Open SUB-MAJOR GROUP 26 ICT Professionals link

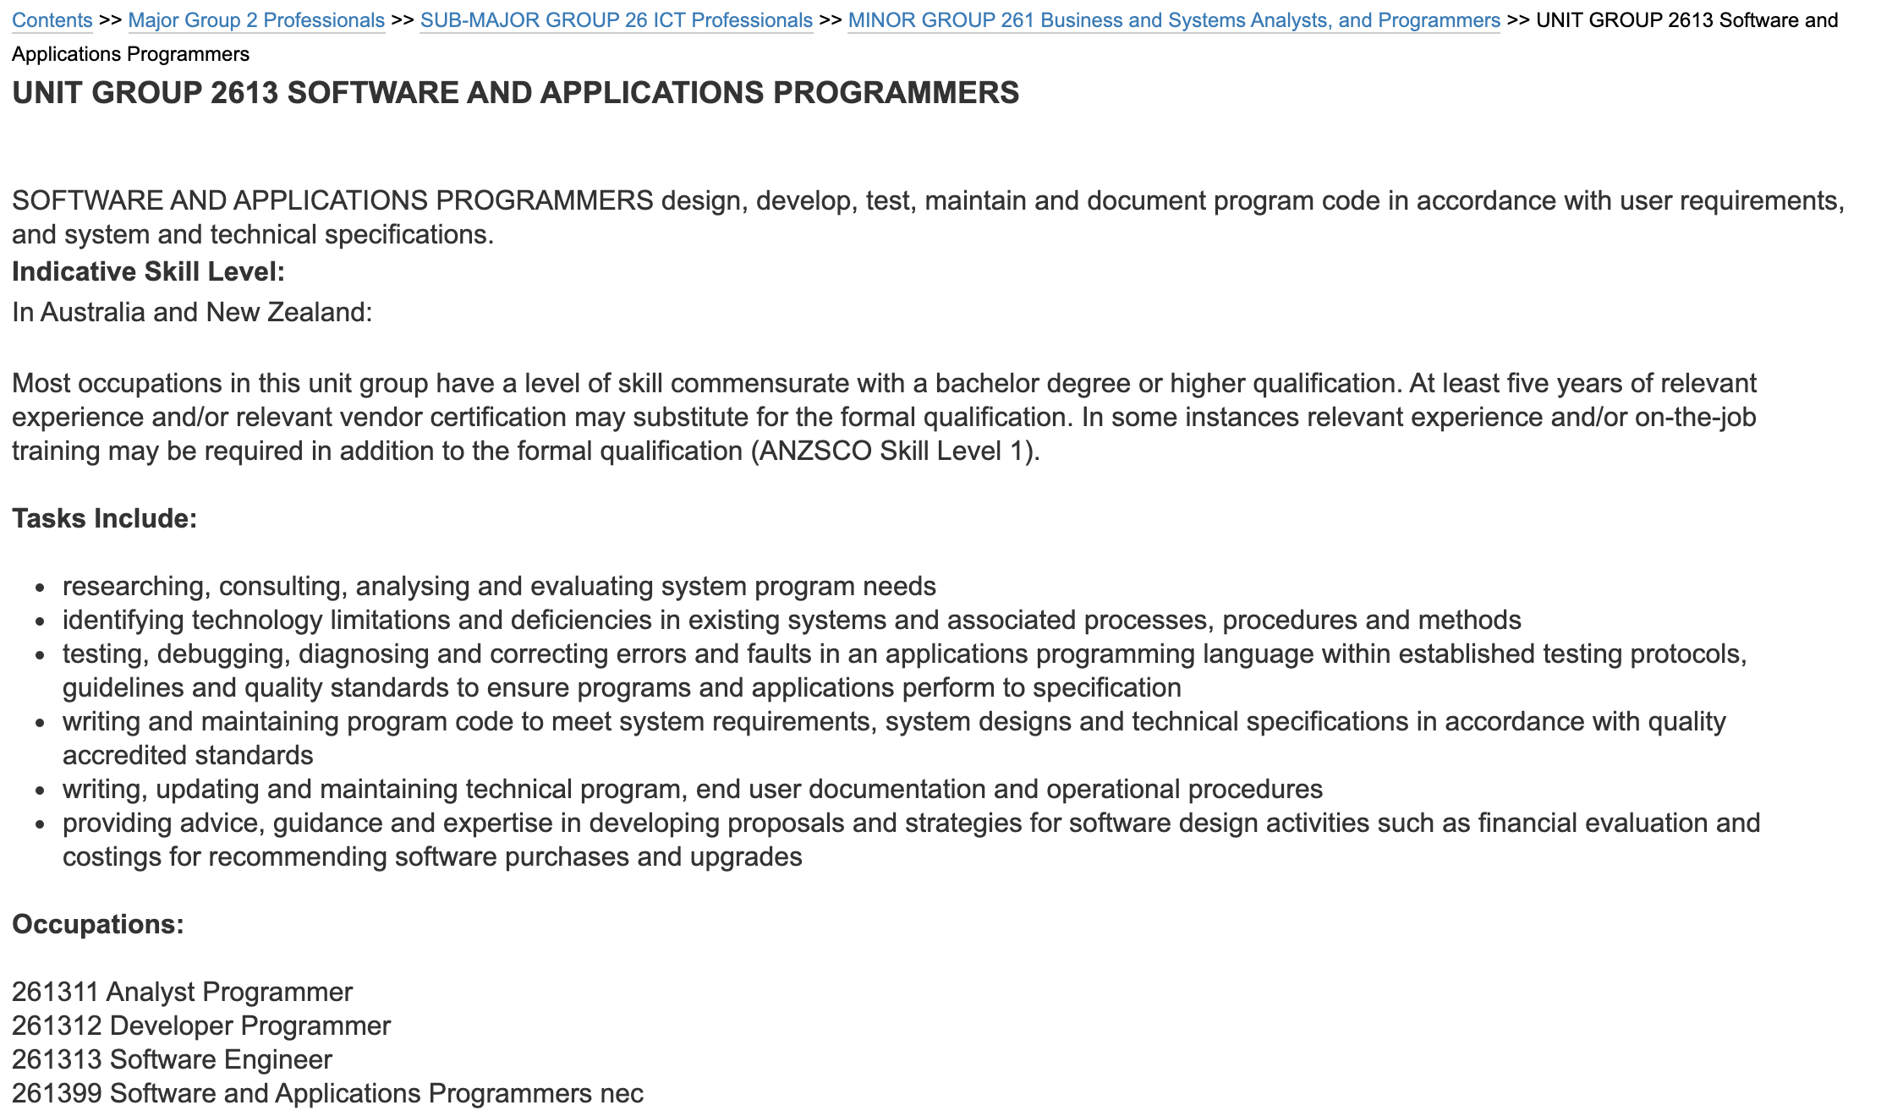(x=616, y=20)
